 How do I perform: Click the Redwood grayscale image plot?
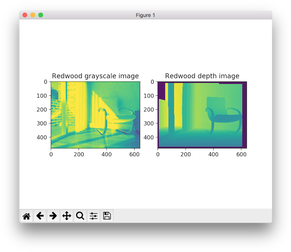(96, 115)
